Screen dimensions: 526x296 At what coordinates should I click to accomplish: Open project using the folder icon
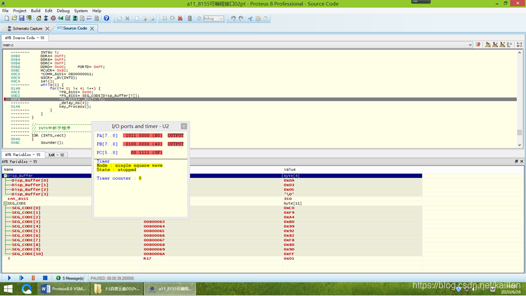(14, 19)
